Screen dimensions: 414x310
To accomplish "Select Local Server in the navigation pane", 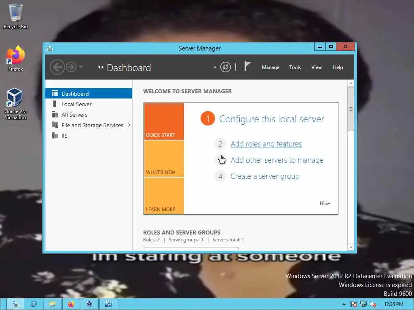I will pyautogui.click(x=89, y=104).
